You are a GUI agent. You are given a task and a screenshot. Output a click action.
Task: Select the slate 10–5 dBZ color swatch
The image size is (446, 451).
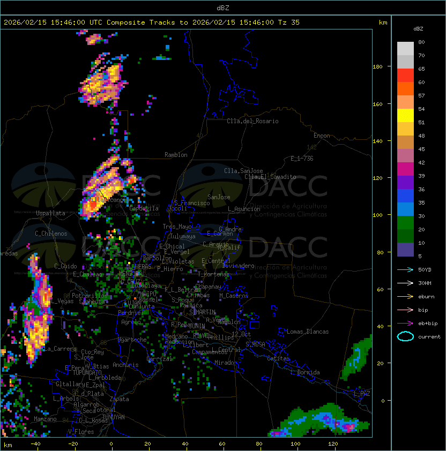[405, 250]
